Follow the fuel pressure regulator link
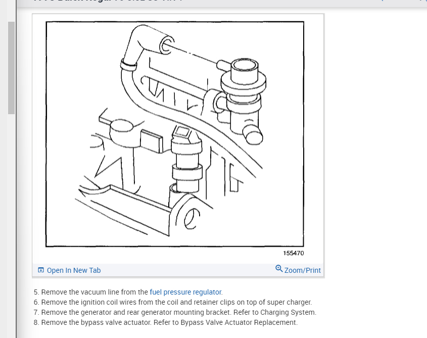The width and height of the screenshot is (427, 338). [x=185, y=292]
